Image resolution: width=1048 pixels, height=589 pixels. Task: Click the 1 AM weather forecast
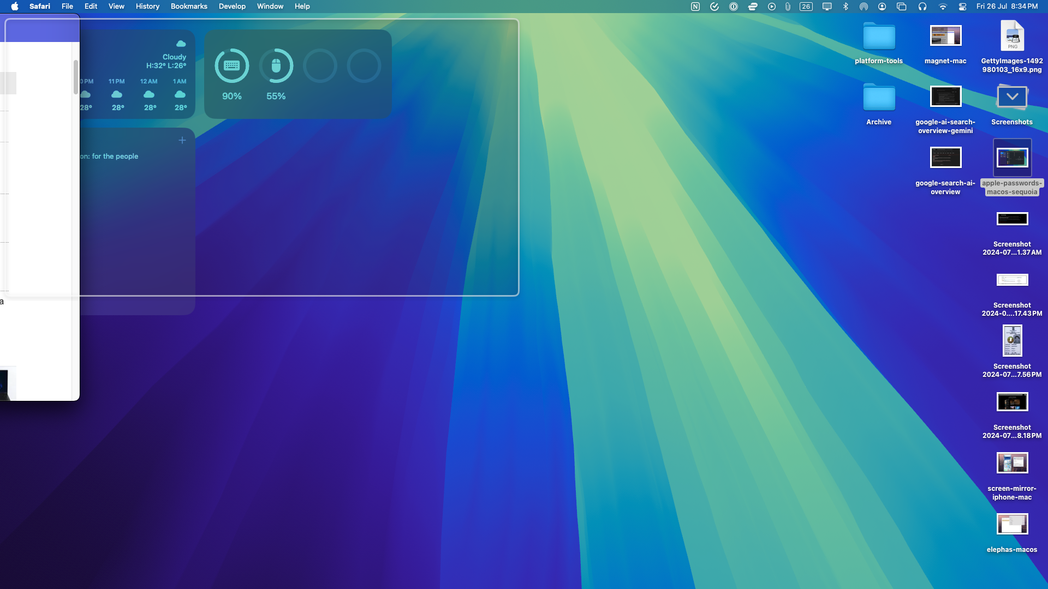tap(180, 95)
